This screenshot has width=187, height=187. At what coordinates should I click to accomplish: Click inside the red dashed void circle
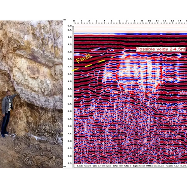point(139,75)
